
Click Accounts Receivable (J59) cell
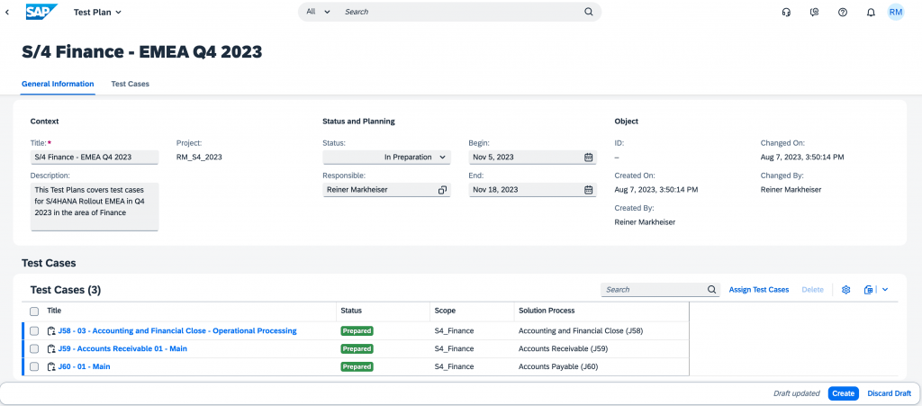(563, 349)
